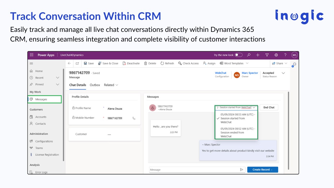This screenshot has height=188, width=334.
Task: Toggle the Try the new look switch
Action: [x=238, y=55]
